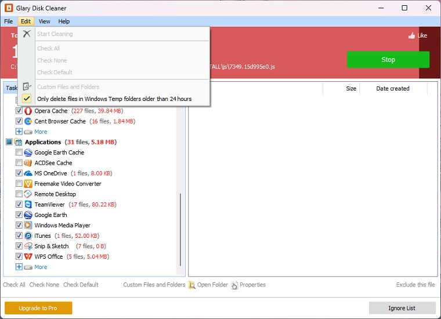Select Check None in the Edit menu

click(x=114, y=60)
